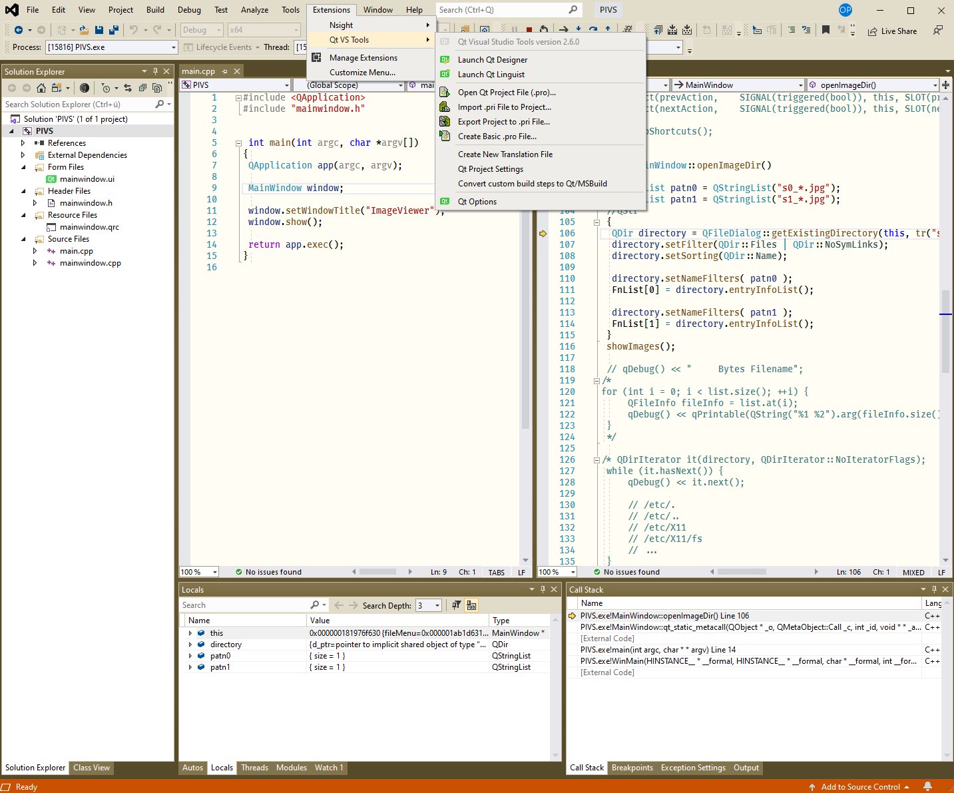
Task: Click the Stop Debugging red square icon
Action: [x=529, y=30]
